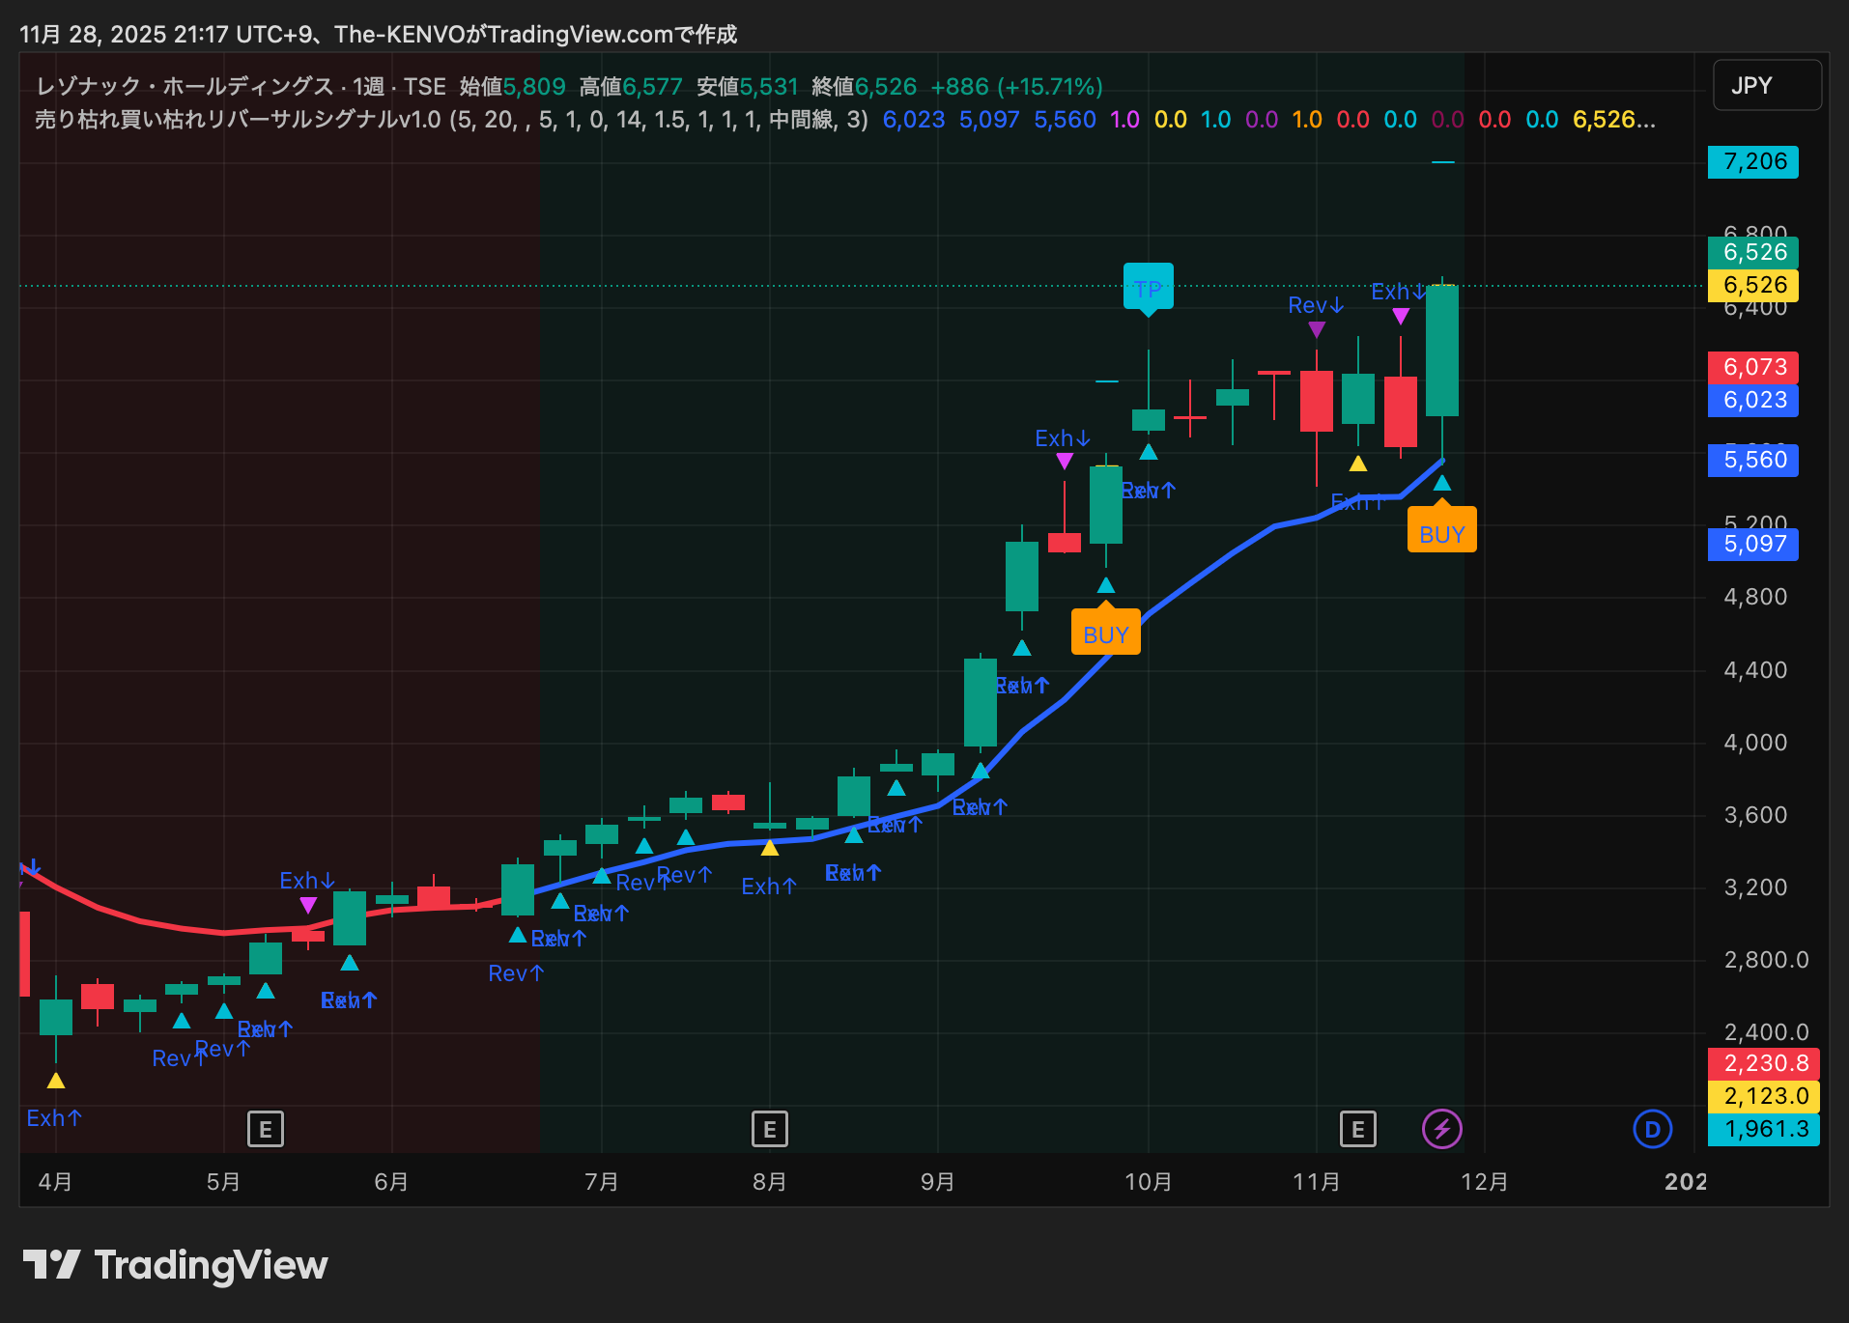Click the cyan TP signal label
The width and height of the screenshot is (1849, 1323).
click(1148, 287)
